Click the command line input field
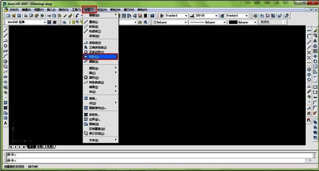This screenshot has width=319, height=171. pos(159,160)
